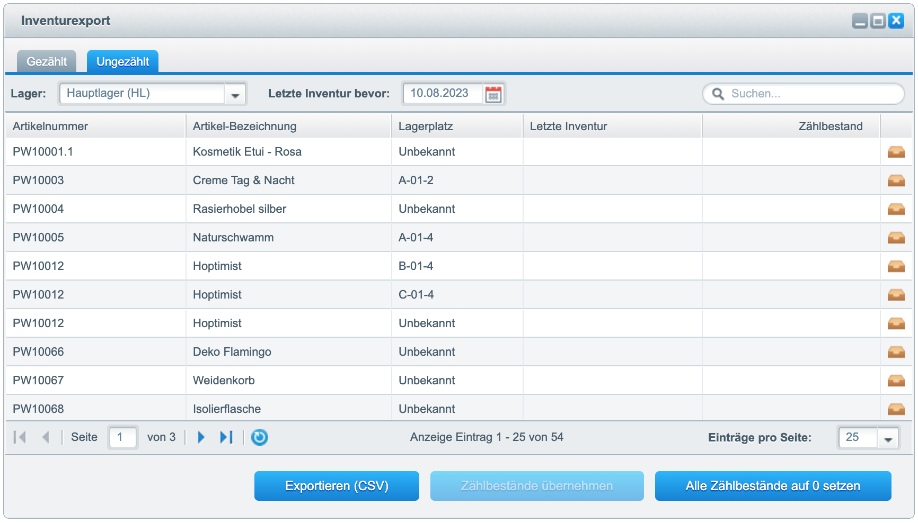Viewport: 918px width, 523px height.
Task: Open the calendar date picker icon
Action: tap(493, 94)
